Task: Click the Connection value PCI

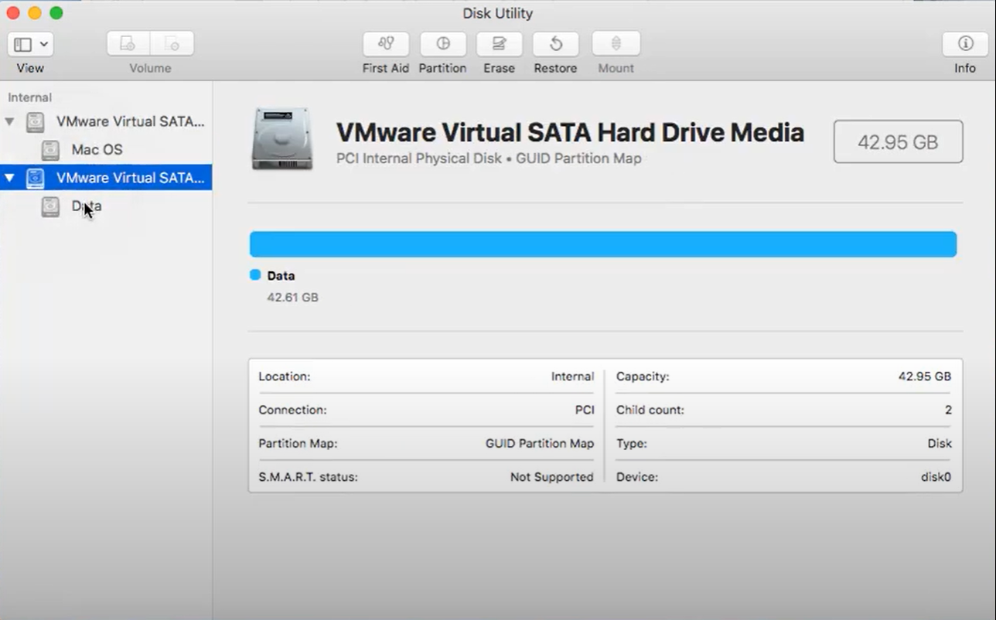Action: (x=585, y=410)
